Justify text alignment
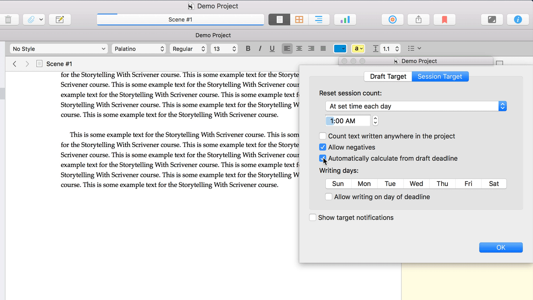The width and height of the screenshot is (533, 300). (323, 49)
